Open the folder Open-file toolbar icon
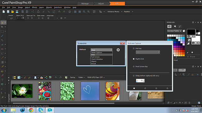Viewport: 202px width, 113px height. point(12,12)
